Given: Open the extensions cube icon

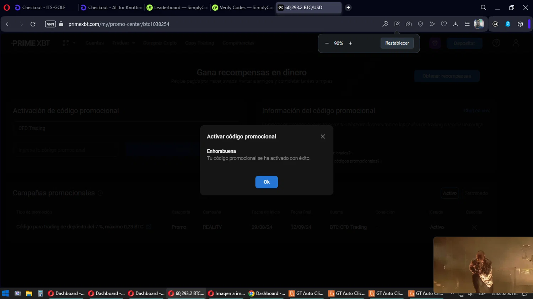Looking at the screenshot, I should pyautogui.click(x=520, y=24).
